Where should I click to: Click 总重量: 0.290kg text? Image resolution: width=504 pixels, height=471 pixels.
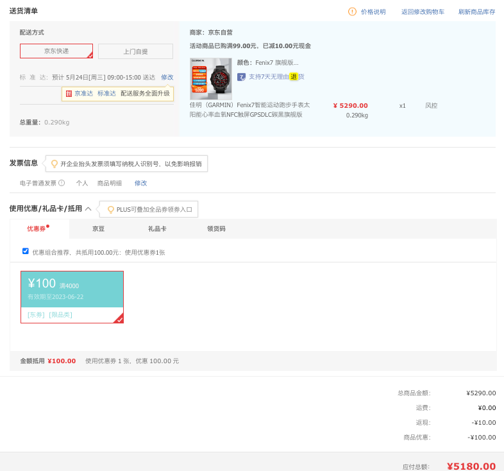coord(45,123)
